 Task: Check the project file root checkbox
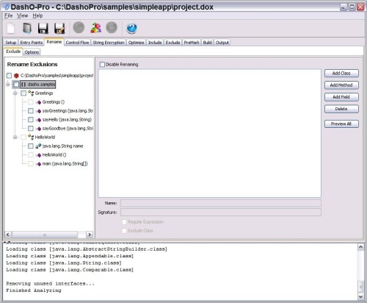coord(9,76)
